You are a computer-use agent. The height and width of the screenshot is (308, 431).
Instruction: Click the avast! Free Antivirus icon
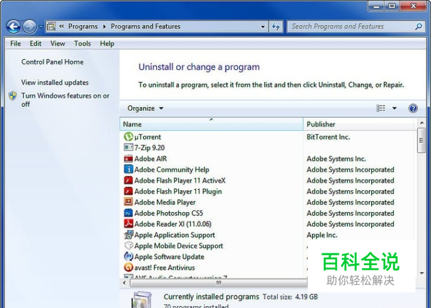point(128,268)
